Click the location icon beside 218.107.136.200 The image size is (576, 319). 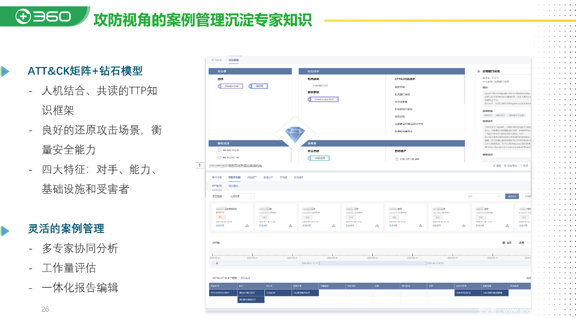pyautogui.click(x=396, y=159)
